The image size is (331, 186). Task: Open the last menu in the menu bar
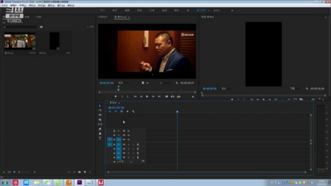pyautogui.click(x=71, y=5)
